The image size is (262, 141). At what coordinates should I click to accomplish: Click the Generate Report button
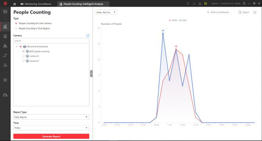pyautogui.click(x=51, y=136)
